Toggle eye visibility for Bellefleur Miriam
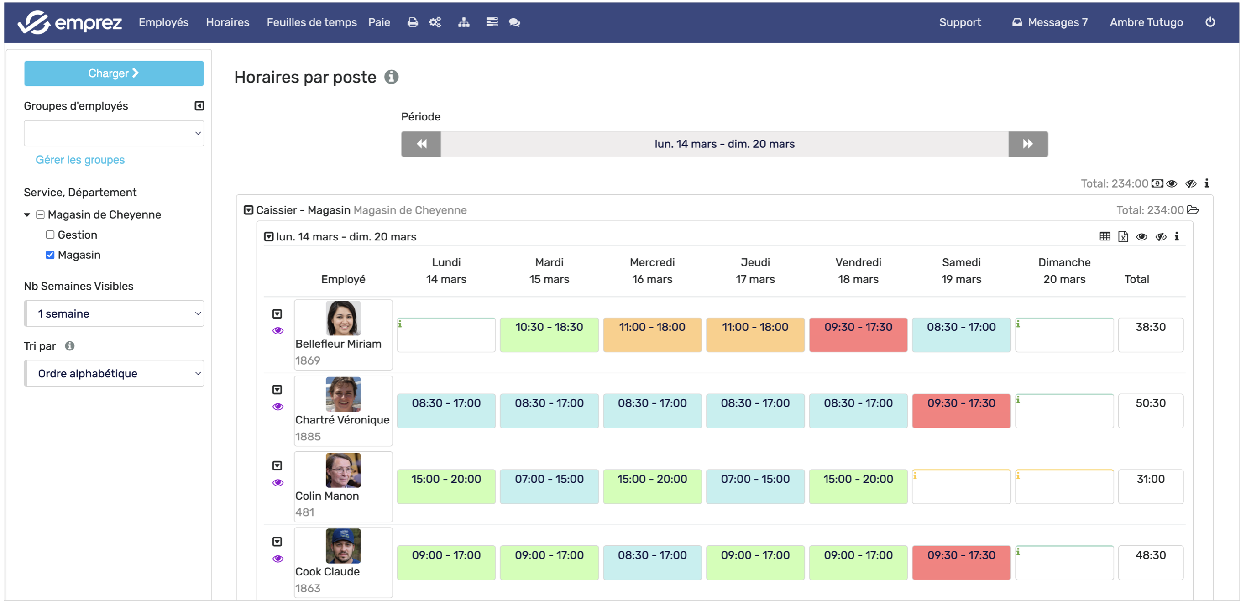1246x606 pixels. 277,331
